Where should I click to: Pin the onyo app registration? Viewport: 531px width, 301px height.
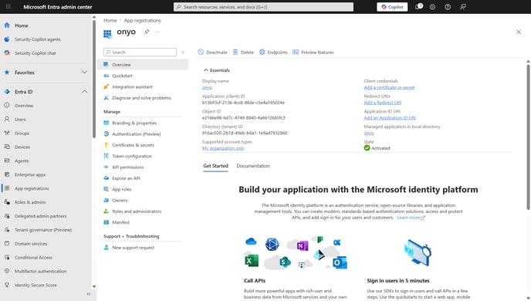click(x=147, y=32)
